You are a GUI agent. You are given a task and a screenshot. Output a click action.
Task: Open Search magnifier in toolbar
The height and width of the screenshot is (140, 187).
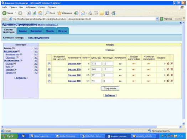coord(47,13)
